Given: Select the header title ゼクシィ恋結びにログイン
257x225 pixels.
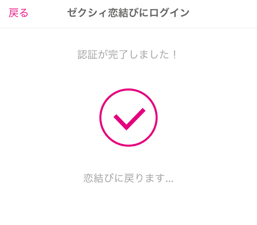Looking at the screenshot, I should pos(128,13).
